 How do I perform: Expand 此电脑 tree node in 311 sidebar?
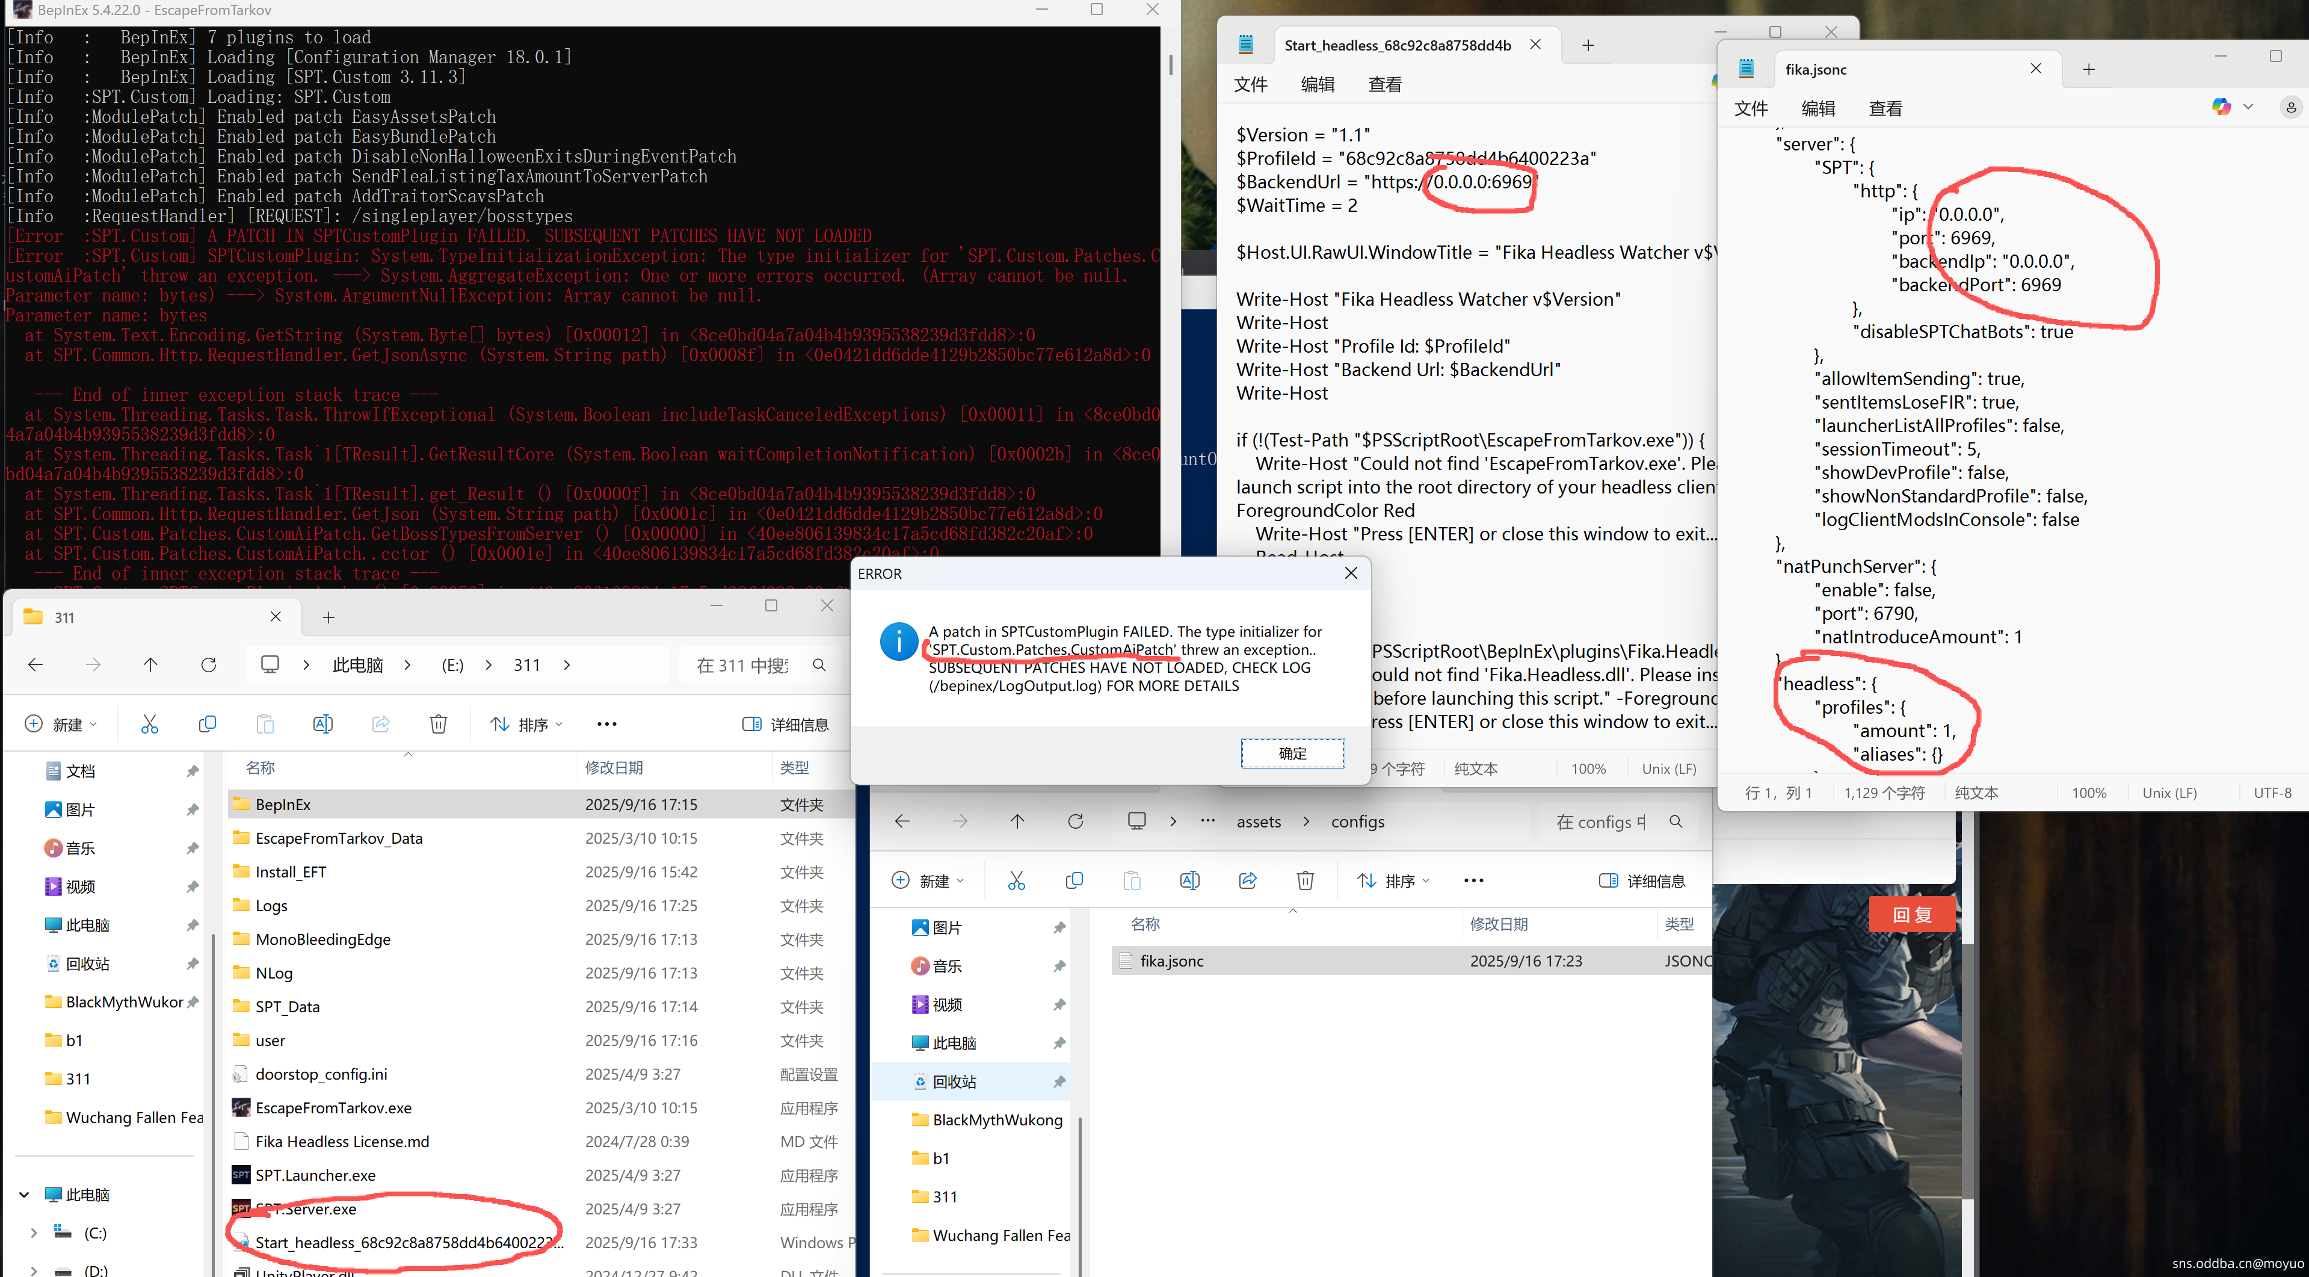24,1195
